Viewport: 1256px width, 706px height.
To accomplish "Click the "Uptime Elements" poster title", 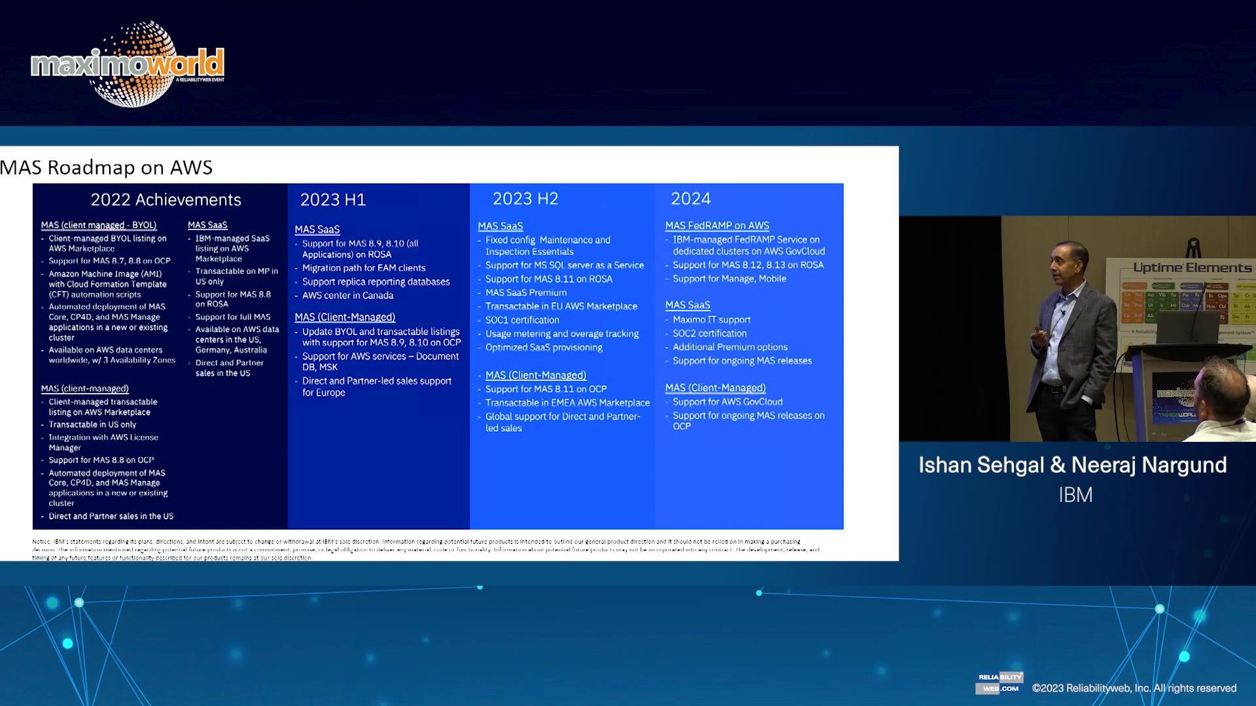I will click(x=1192, y=268).
